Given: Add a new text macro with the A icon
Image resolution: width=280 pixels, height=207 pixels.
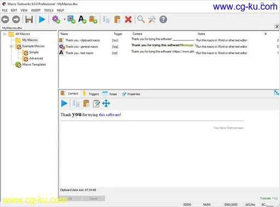Looking at the screenshot, I should tap(82, 19).
